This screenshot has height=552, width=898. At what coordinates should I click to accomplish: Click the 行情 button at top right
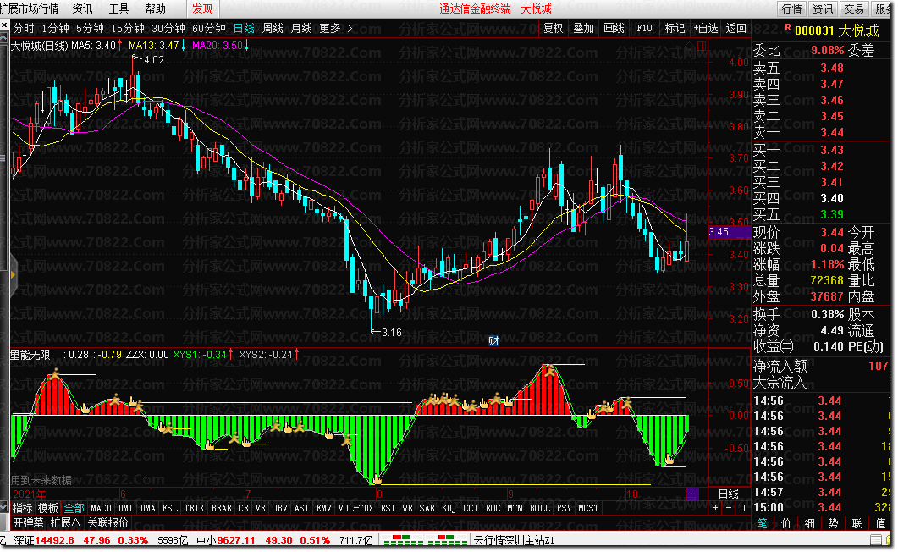coord(792,8)
